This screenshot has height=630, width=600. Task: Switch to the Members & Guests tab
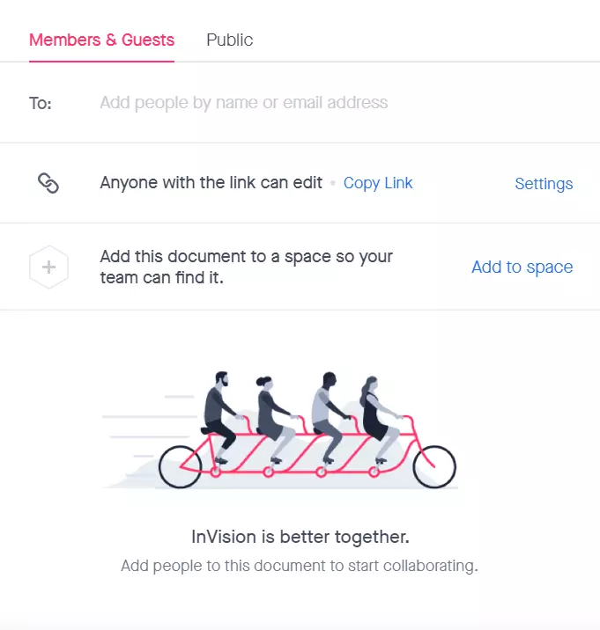click(x=102, y=40)
